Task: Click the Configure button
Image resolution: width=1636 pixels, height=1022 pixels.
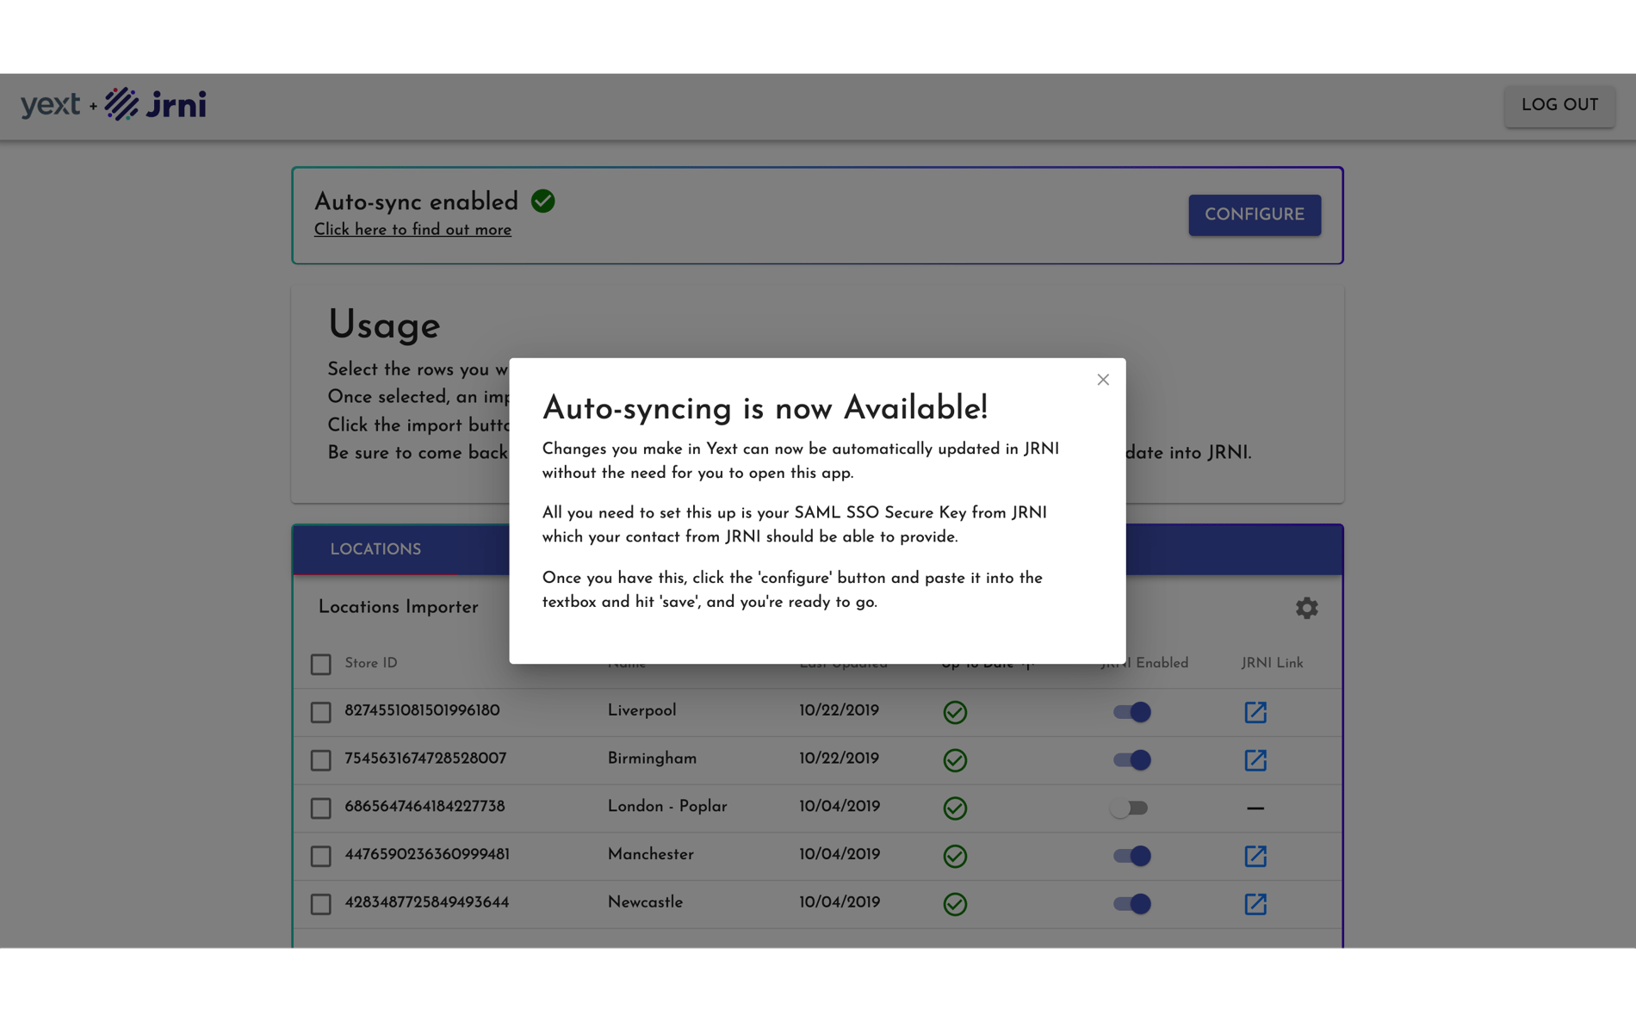Action: point(1255,215)
